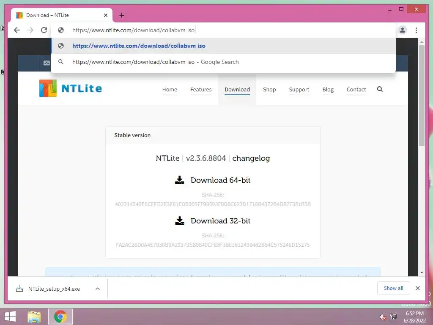Click the muted volume tray icon
Viewport: 433px width, 325px height.
click(382, 317)
